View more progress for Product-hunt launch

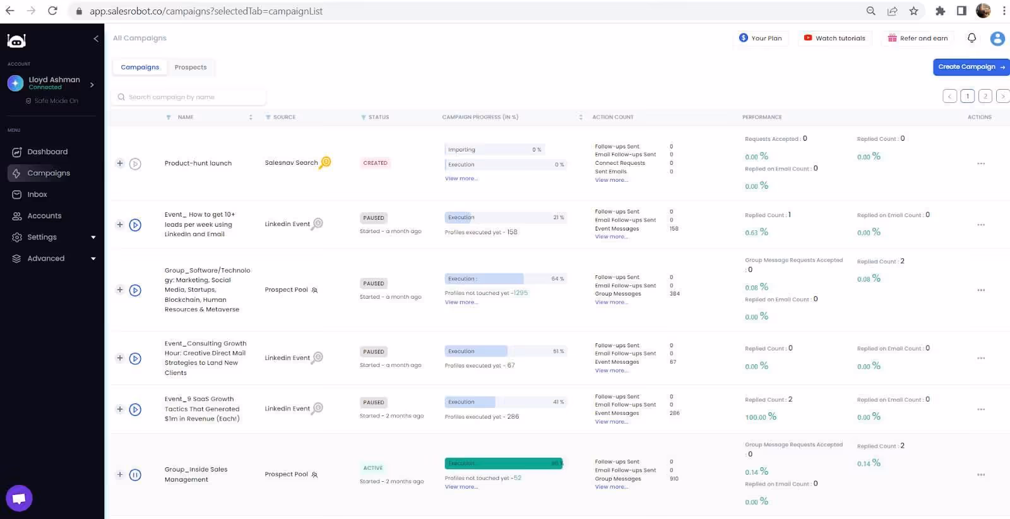(461, 179)
